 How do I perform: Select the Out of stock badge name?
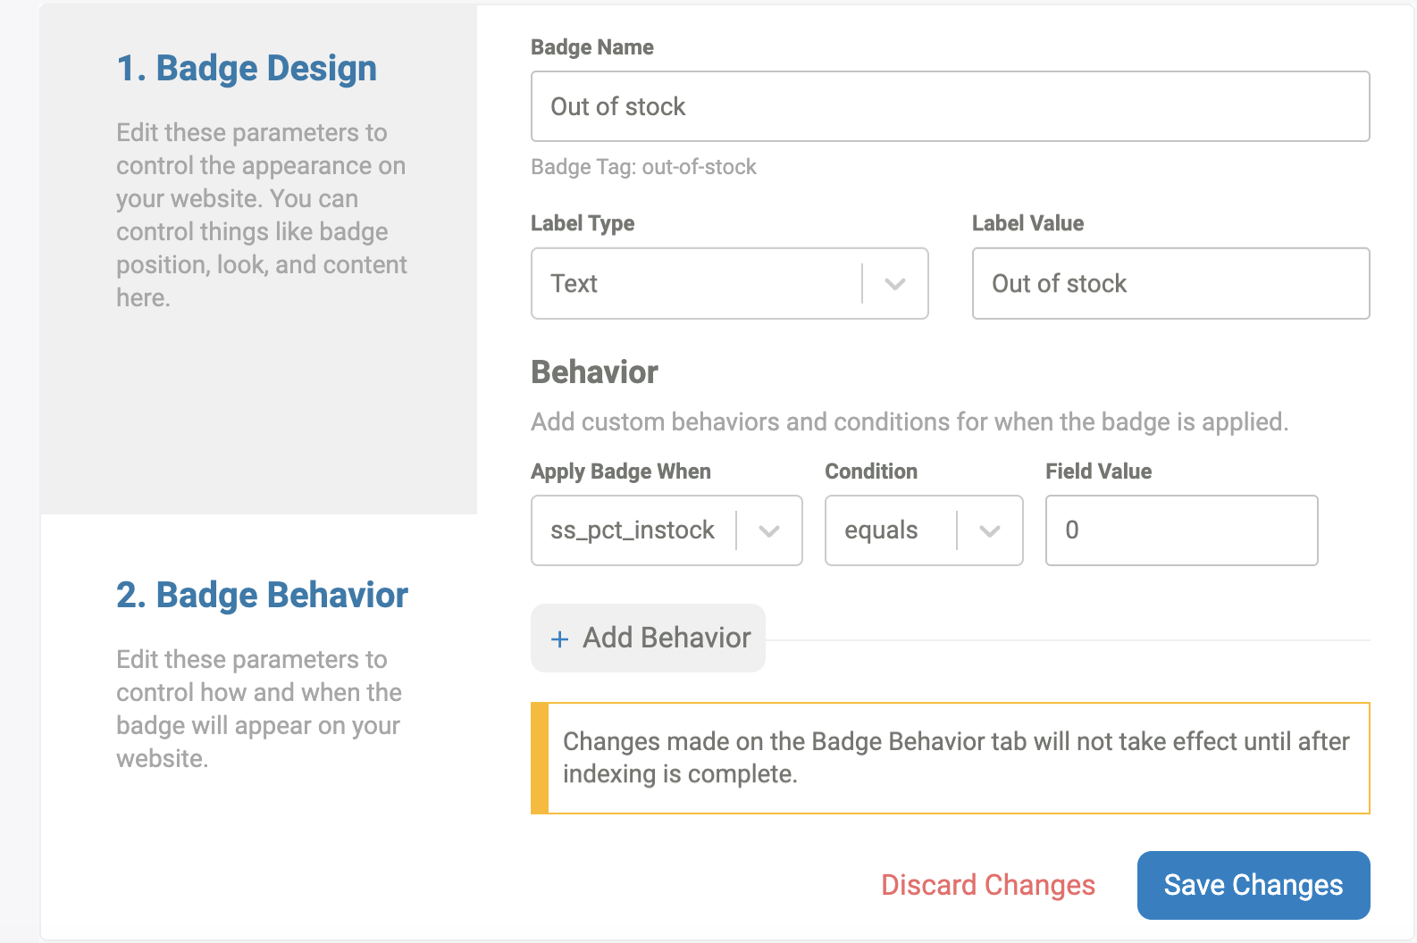coord(618,106)
